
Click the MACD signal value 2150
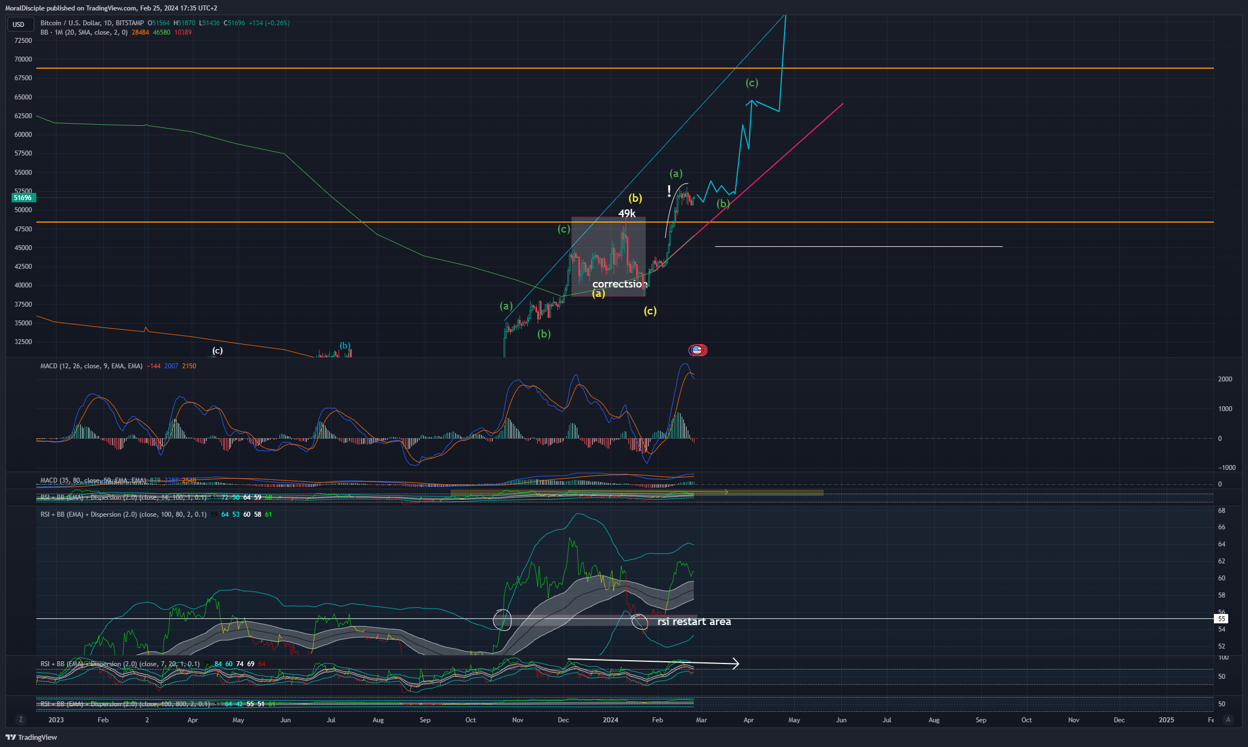point(189,366)
